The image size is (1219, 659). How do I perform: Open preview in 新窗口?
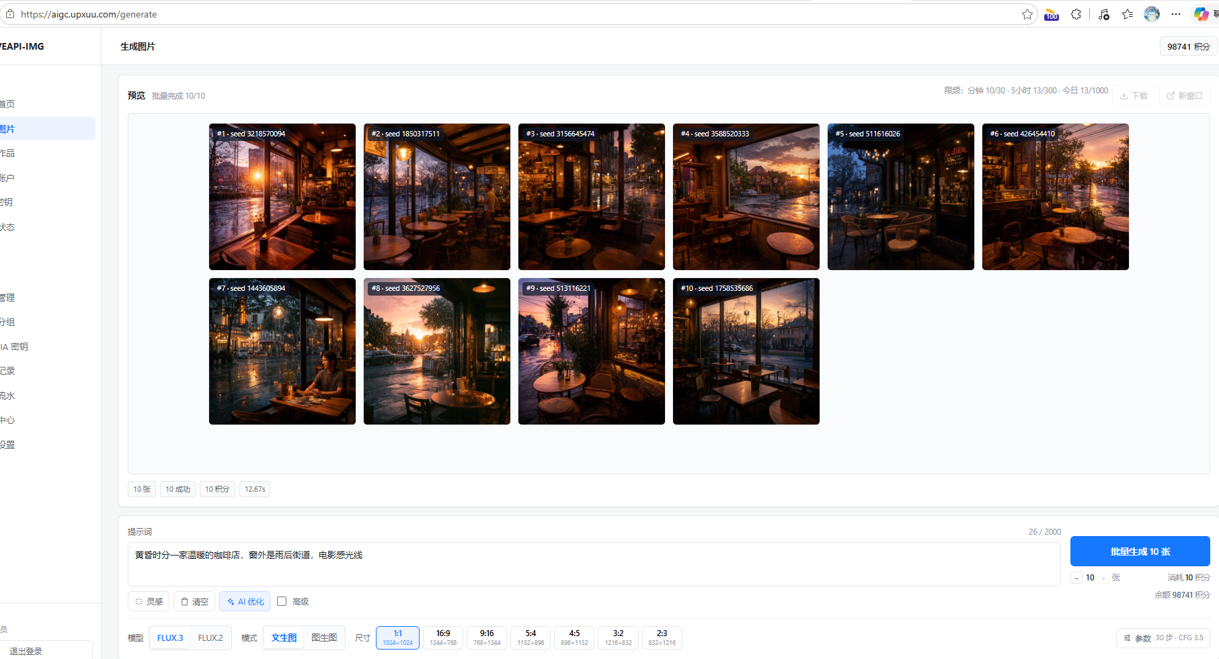pos(1185,96)
